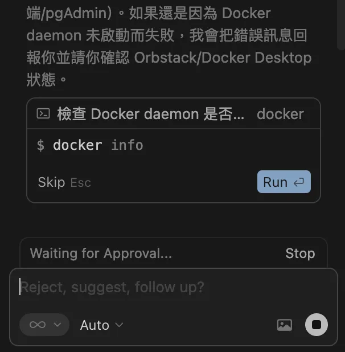Click the Stop button beside Waiting for Approval

coord(300,253)
